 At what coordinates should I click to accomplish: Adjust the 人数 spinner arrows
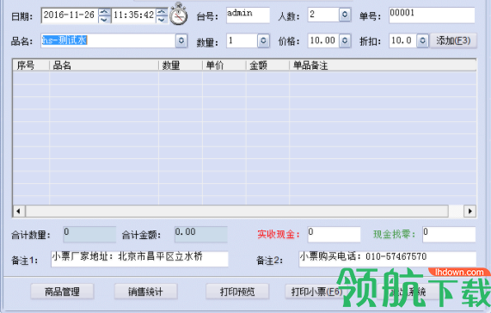pos(345,15)
